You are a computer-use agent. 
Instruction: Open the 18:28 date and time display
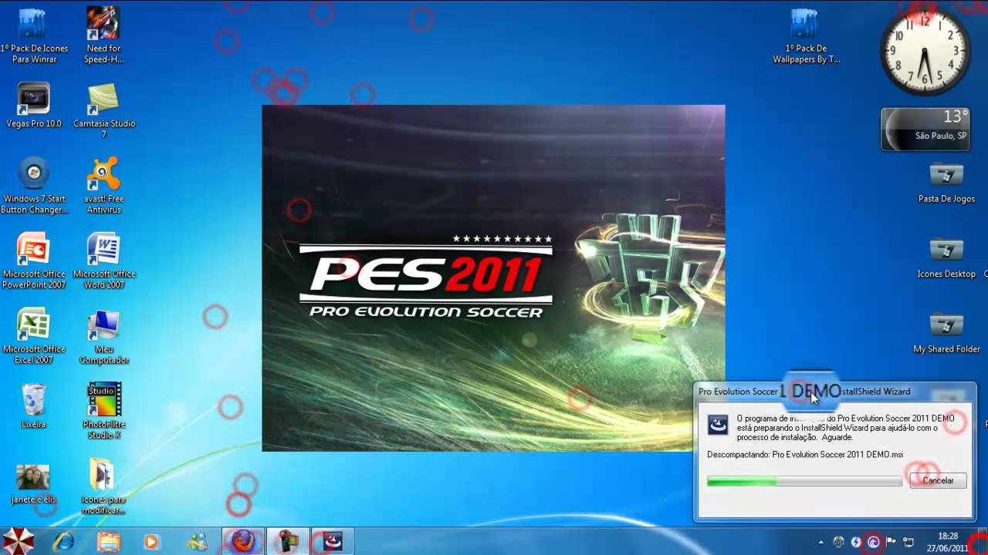948,542
